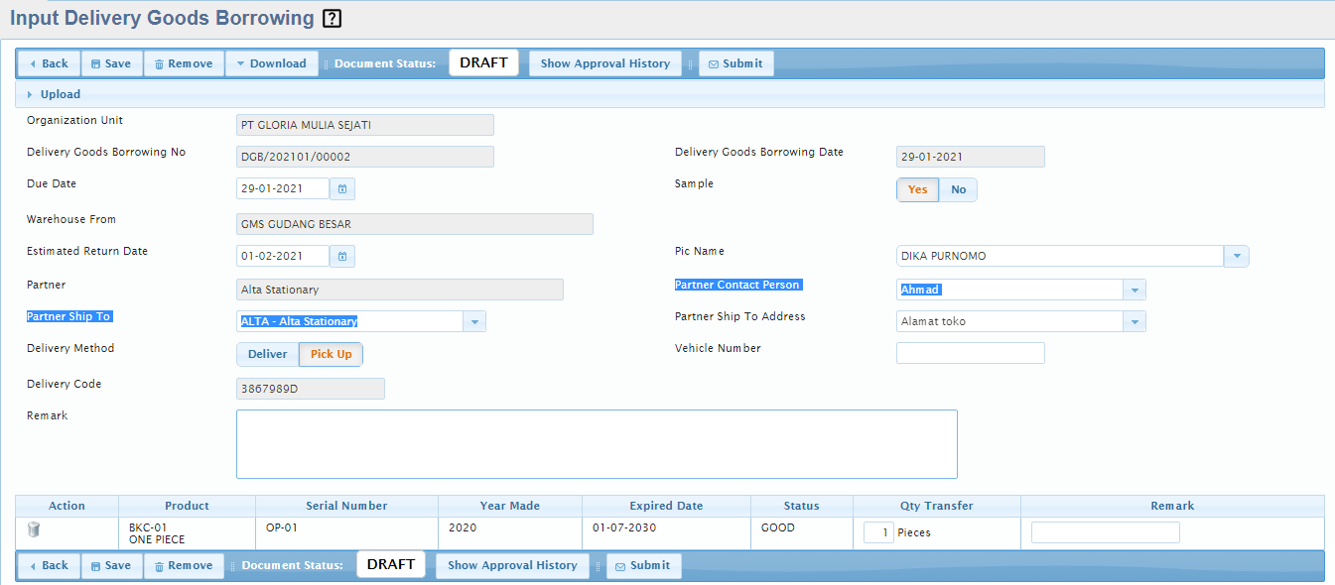The height and width of the screenshot is (585, 1335).
Task: Click Show Approval History in top toolbar
Action: [x=605, y=63]
